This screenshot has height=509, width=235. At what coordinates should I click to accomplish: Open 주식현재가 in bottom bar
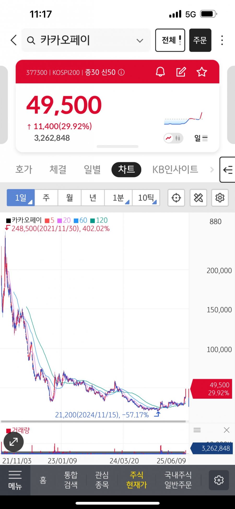pyautogui.click(x=137, y=480)
